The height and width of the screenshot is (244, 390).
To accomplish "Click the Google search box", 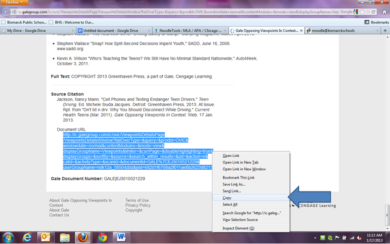I will click(346, 12).
